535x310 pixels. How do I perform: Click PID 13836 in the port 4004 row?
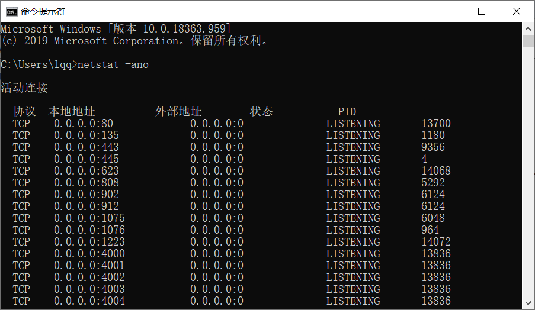point(436,301)
